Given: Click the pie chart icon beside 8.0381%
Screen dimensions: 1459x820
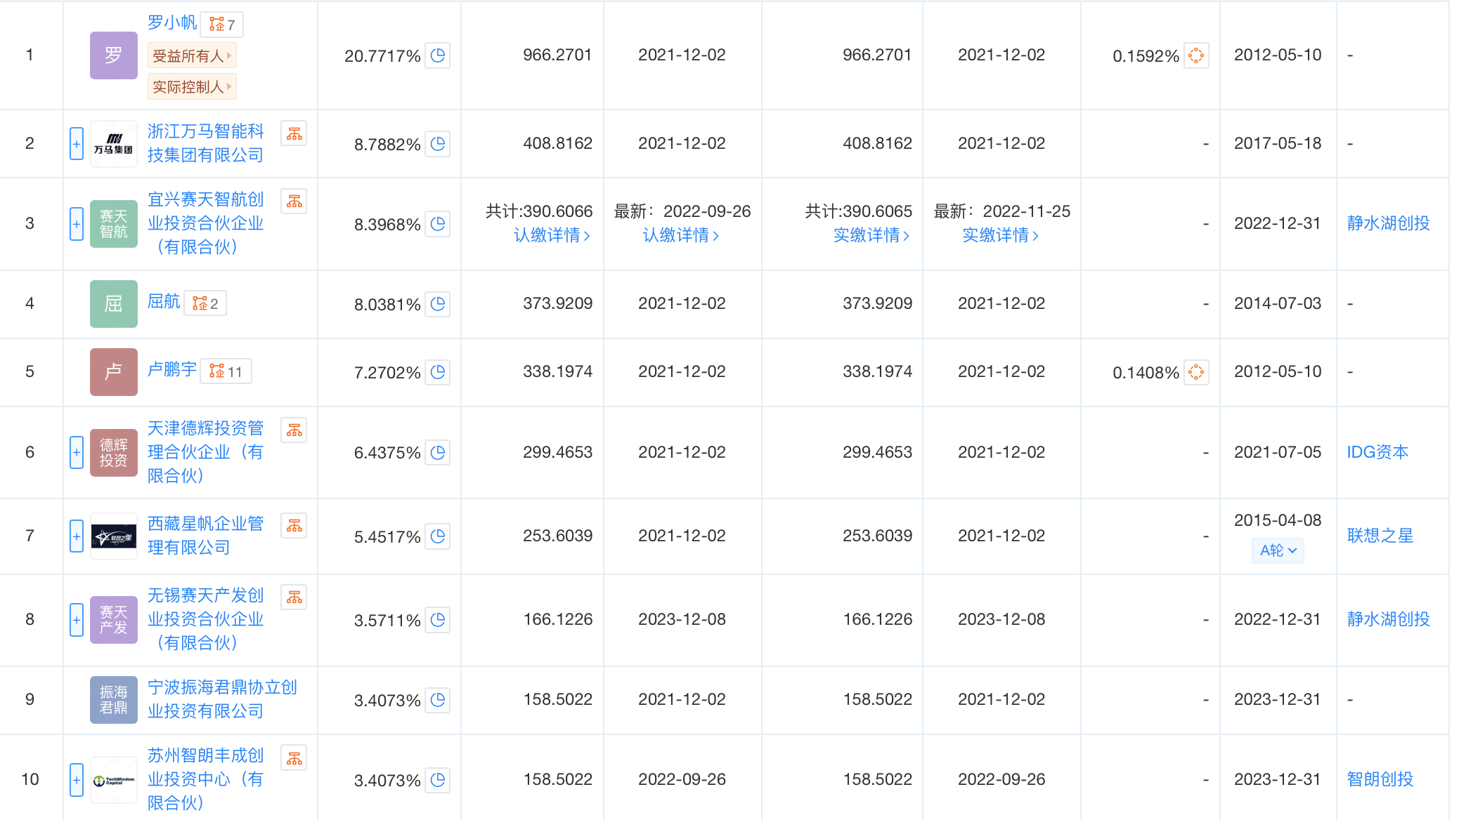Looking at the screenshot, I should [x=438, y=304].
